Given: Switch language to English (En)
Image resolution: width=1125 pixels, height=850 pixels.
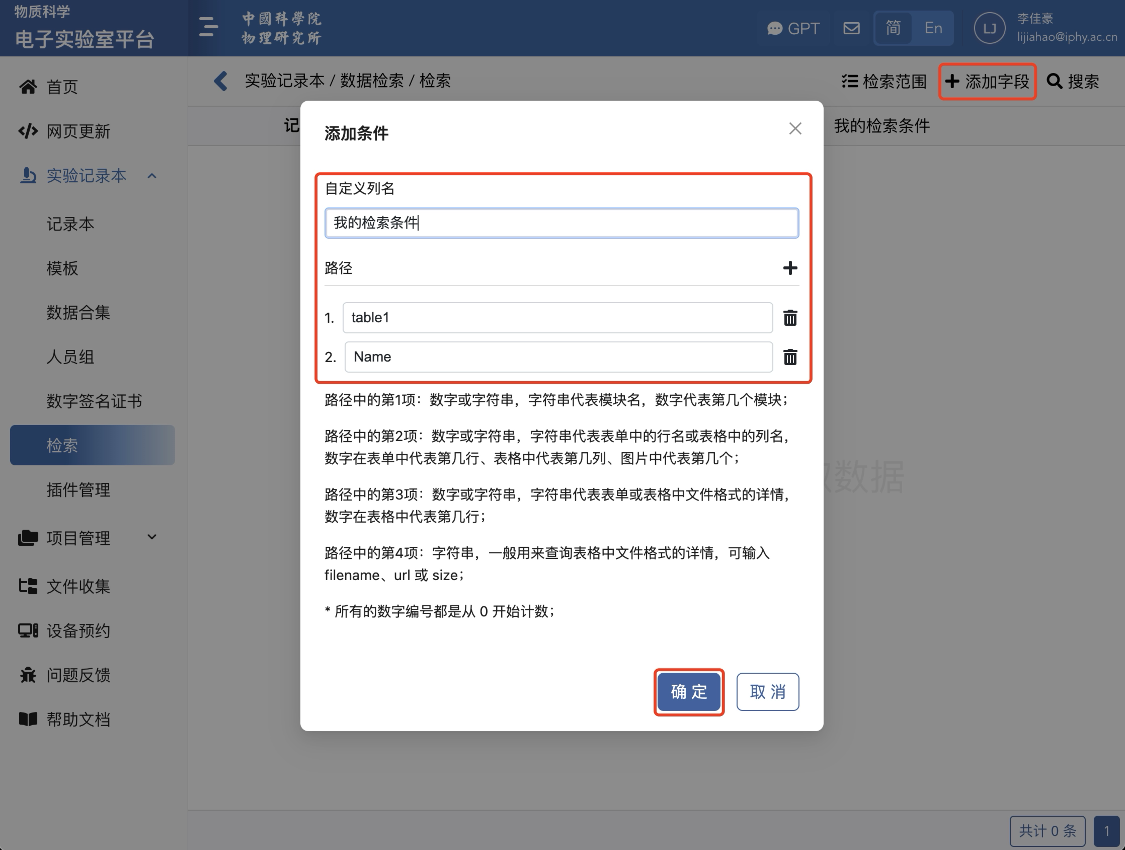Looking at the screenshot, I should tap(933, 28).
